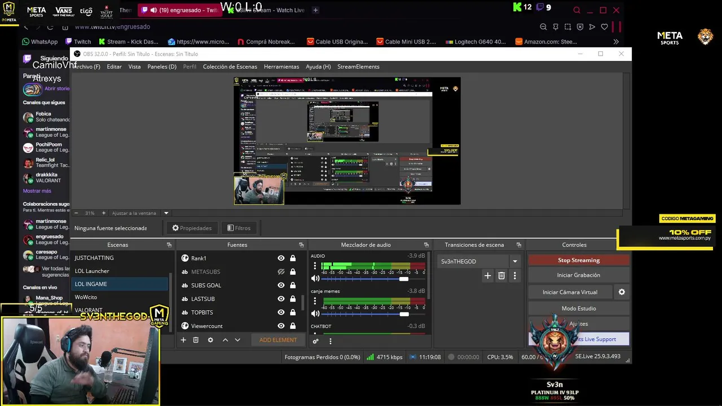Undock the Escenas panel

[169, 245]
